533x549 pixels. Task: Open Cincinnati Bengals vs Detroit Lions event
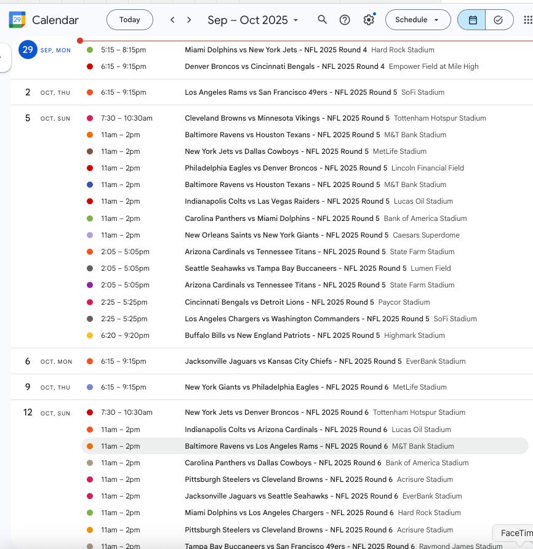[305, 302]
